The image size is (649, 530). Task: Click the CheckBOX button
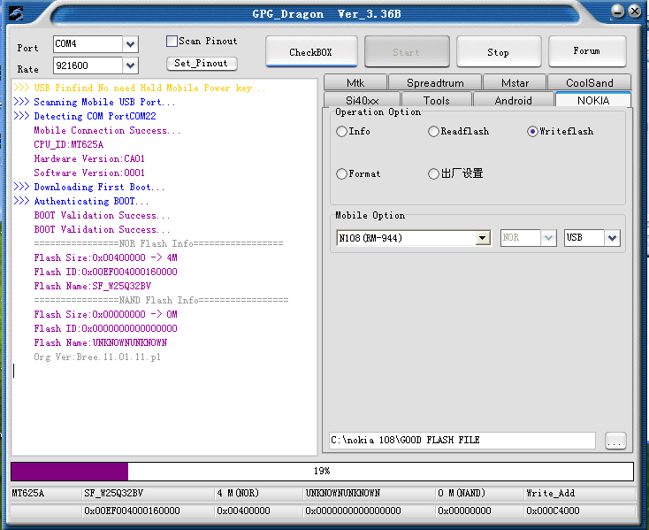(x=311, y=52)
